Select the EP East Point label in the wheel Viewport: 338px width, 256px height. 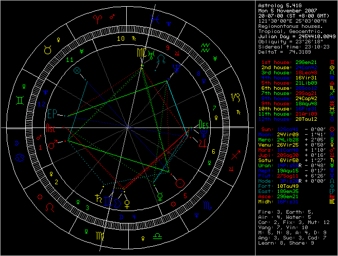tap(52, 114)
